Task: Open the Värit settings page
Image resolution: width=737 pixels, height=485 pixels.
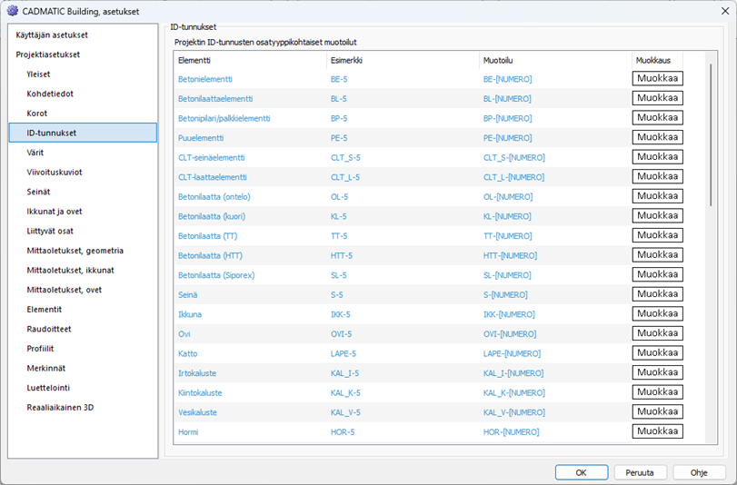Action: coord(35,153)
